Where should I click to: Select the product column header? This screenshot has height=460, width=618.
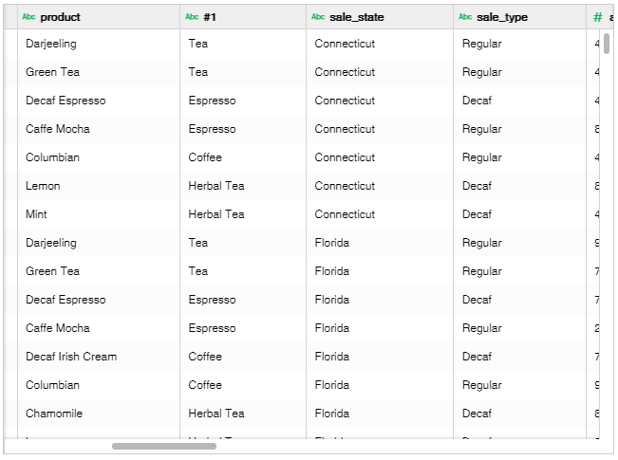pos(99,17)
